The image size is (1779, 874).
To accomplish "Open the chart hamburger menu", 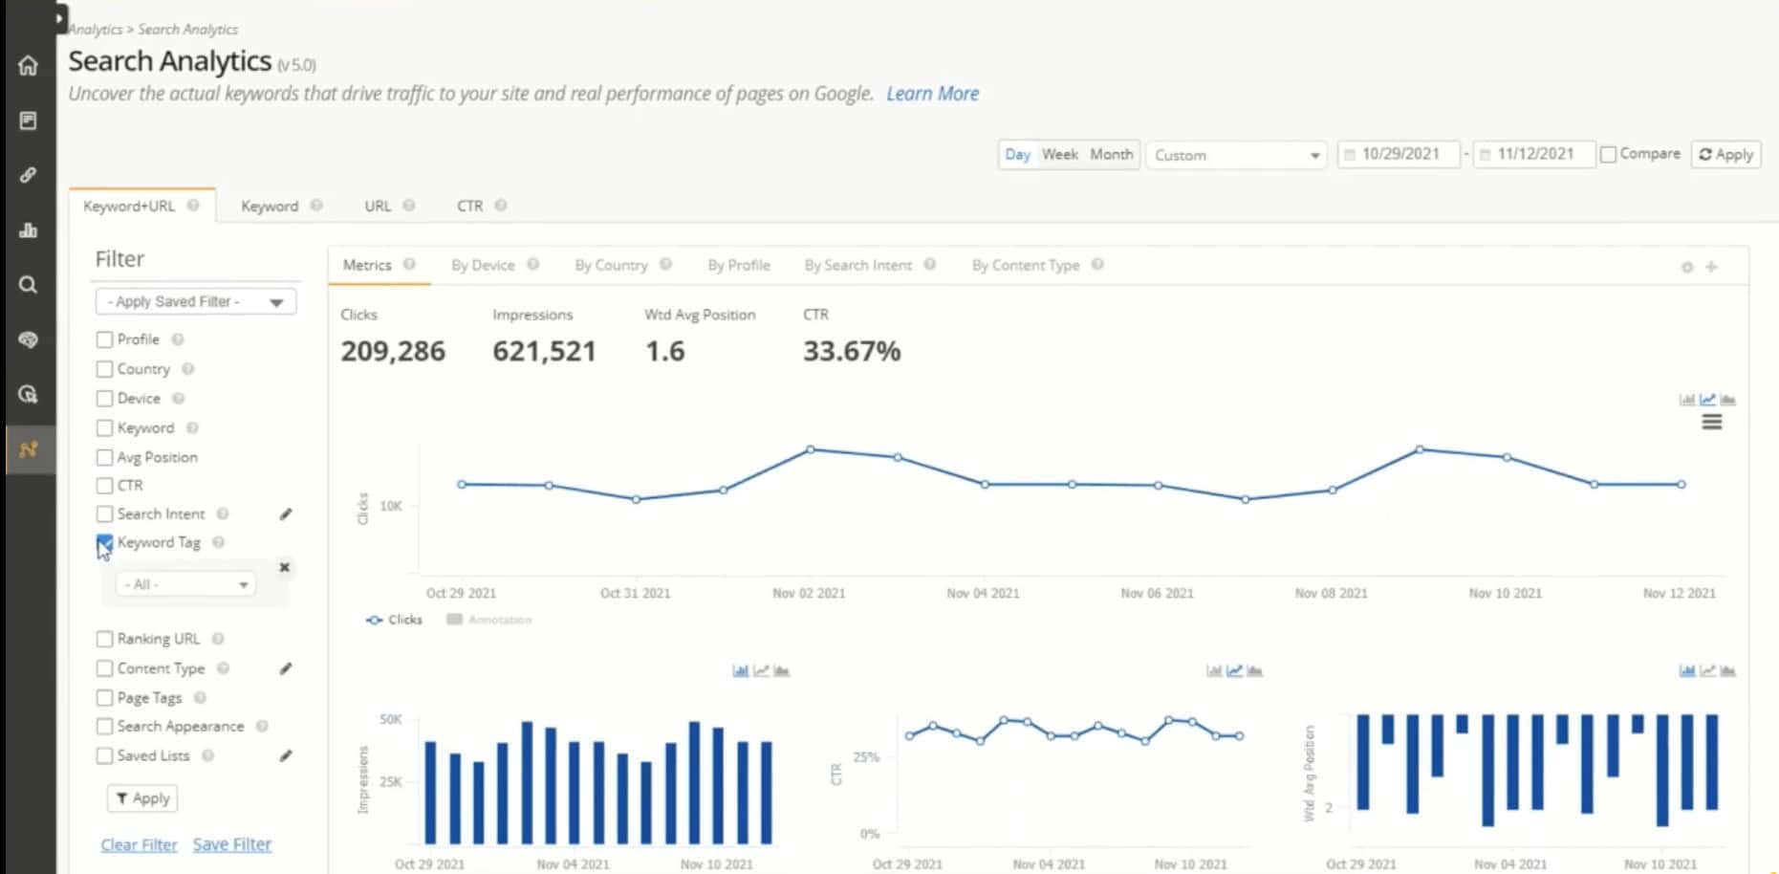I will coord(1711,422).
